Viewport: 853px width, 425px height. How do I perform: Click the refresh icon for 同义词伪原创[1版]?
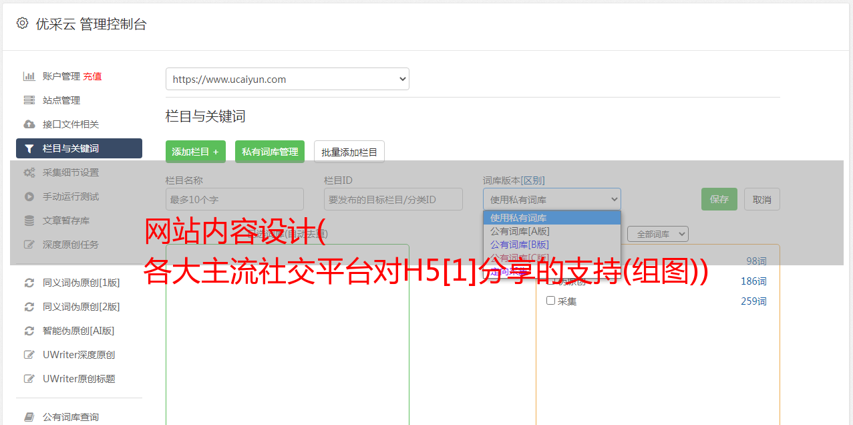point(29,283)
